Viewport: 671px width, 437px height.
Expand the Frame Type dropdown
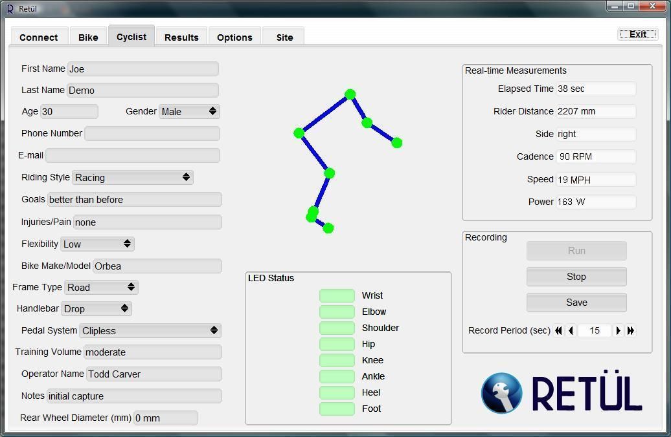(101, 287)
